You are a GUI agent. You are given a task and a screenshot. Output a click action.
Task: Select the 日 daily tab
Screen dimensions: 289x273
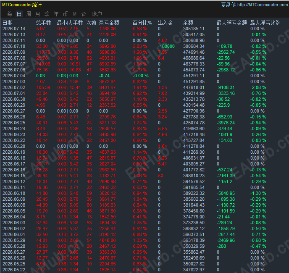19,14
